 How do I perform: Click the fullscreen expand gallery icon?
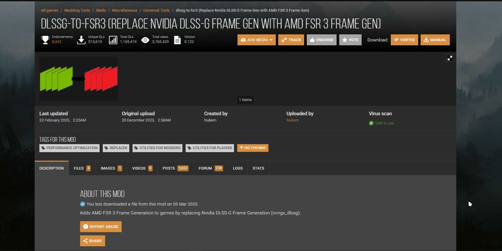[450, 58]
